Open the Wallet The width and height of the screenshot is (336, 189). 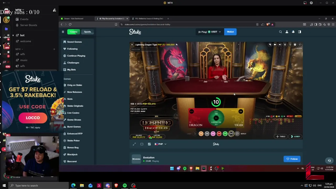(230, 32)
